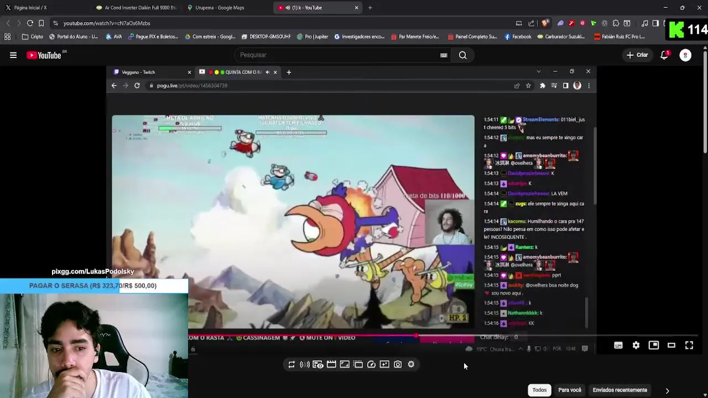Click the streamer webcam overlay
Image resolution: width=708 pixels, height=398 pixels.
[x=94, y=345]
